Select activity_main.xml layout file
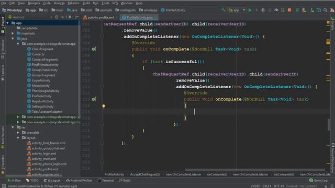Image resolution: width=335 pixels, height=188 pixels. tap(42, 159)
